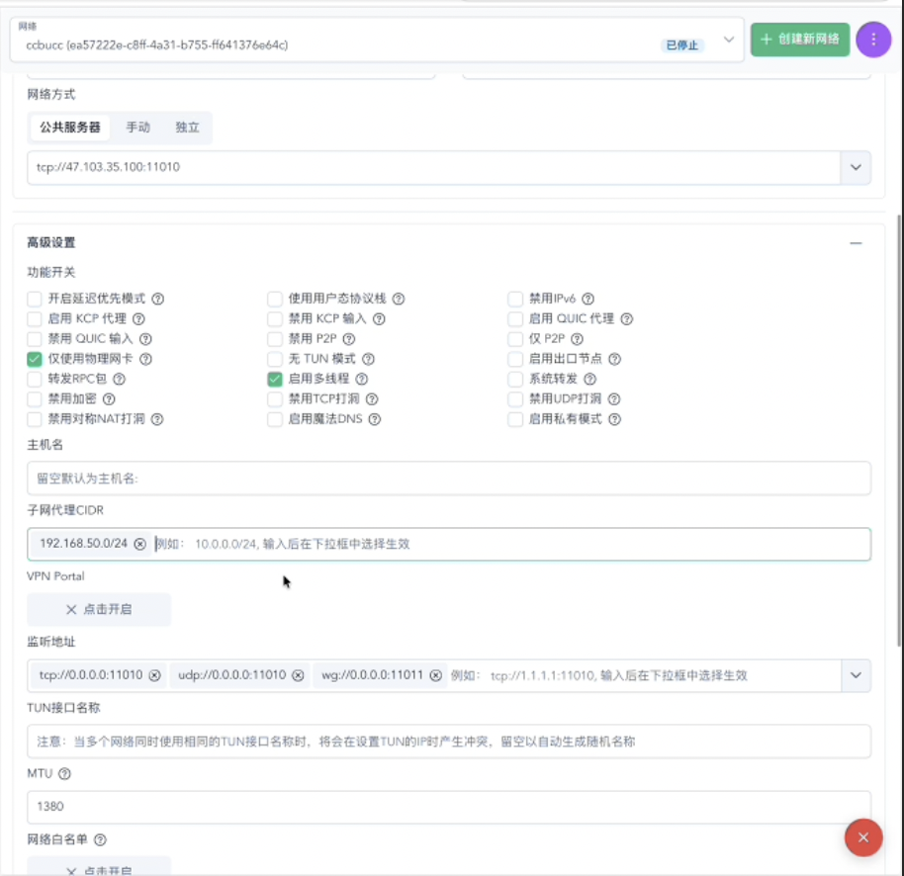Screen dimensions: 904x876
Task: Tick the 启用 KCP 代理 checkbox
Action: [x=35, y=318]
